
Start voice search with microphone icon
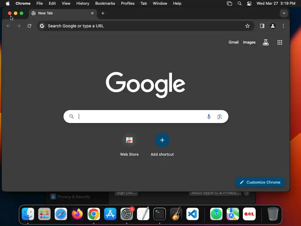tap(209, 117)
